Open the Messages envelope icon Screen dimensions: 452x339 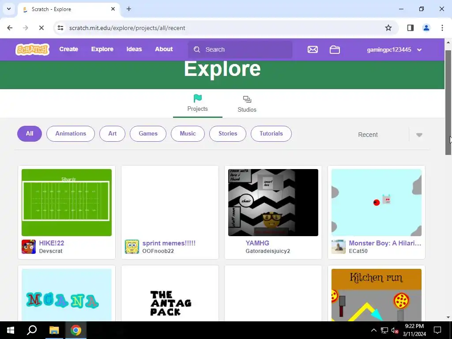(313, 49)
